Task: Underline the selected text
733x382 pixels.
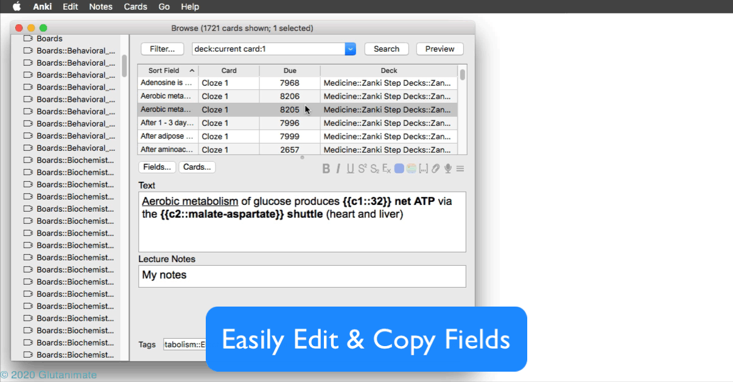Action: click(x=350, y=168)
